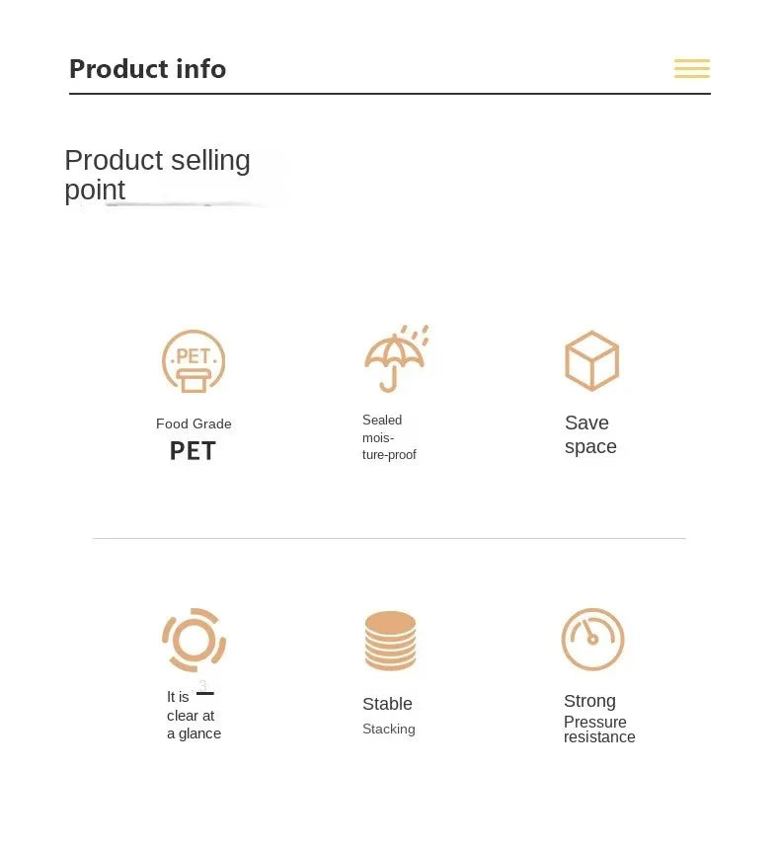This screenshot has width=780, height=846.
Task: Click the Product info heading
Action: [147, 69]
